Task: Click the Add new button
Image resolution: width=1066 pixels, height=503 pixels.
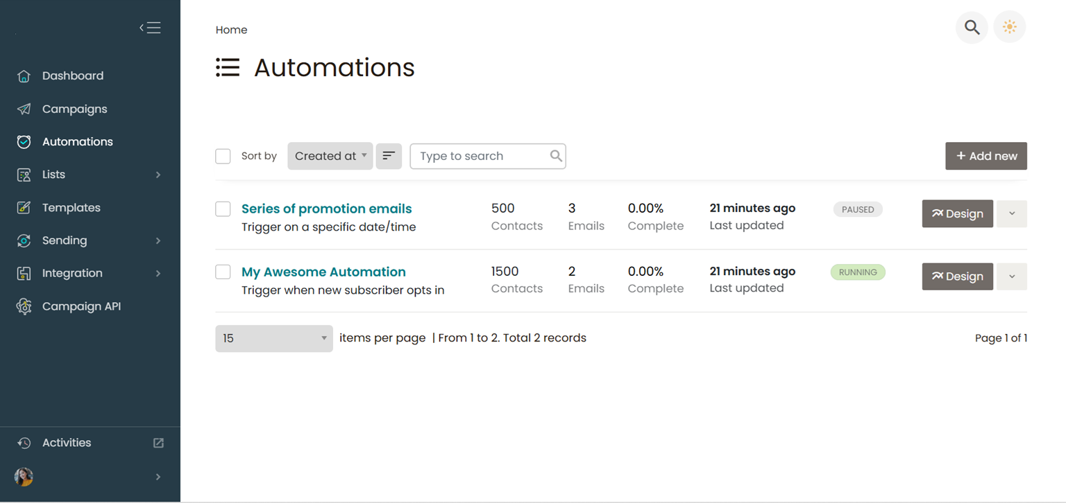Action: (985, 156)
